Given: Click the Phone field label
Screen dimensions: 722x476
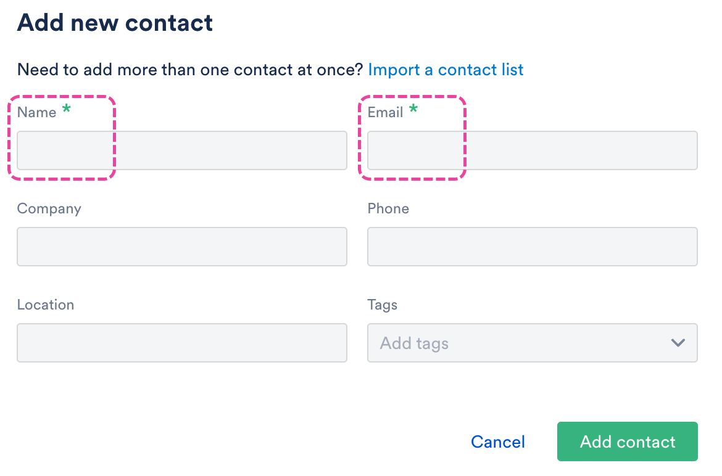Looking at the screenshot, I should pos(388,208).
